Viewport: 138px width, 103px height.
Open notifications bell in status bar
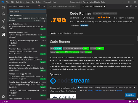point(134,101)
